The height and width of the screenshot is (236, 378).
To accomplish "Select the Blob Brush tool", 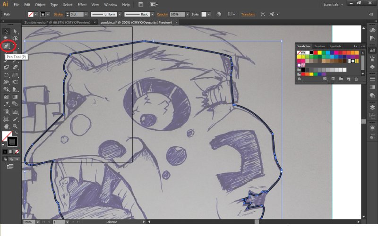I will 6,67.
